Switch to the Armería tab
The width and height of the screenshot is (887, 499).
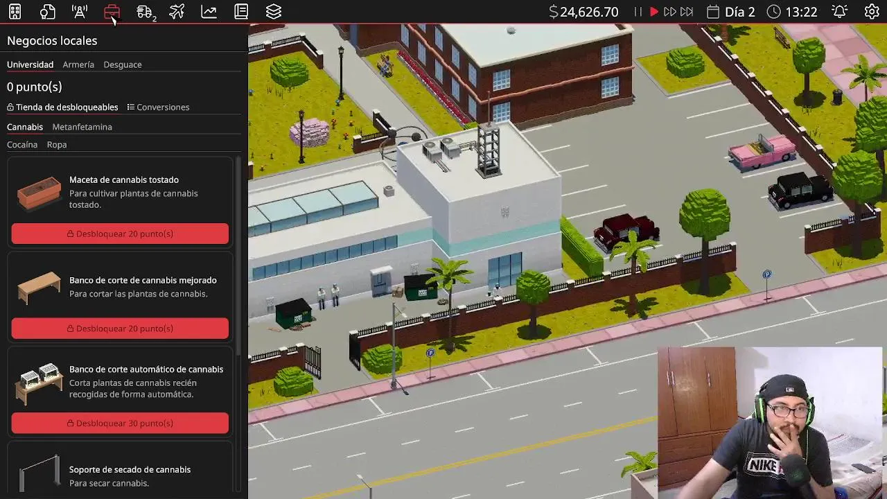[78, 64]
